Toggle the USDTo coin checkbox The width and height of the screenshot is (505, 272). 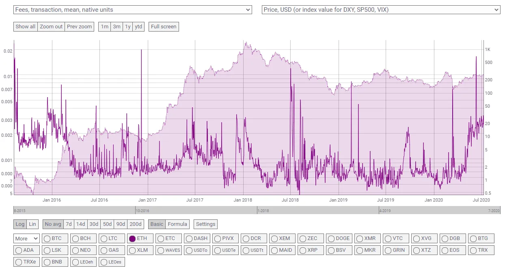(197, 250)
